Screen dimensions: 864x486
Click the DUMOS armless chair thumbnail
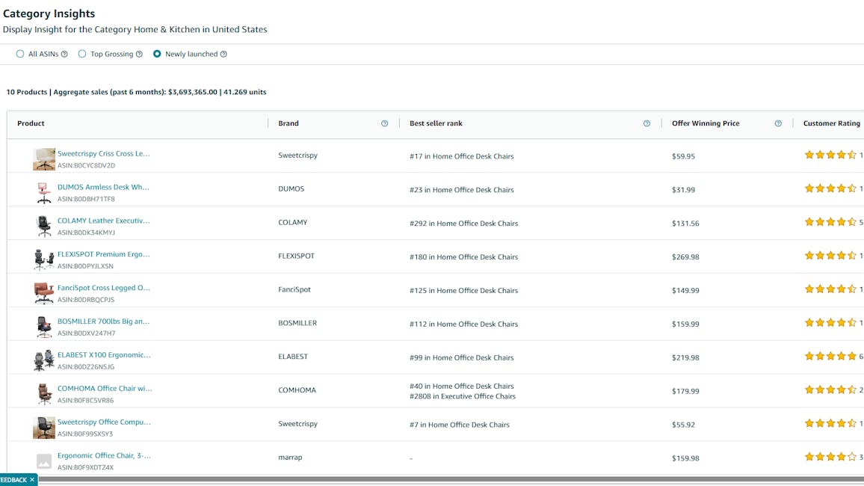[x=44, y=193]
